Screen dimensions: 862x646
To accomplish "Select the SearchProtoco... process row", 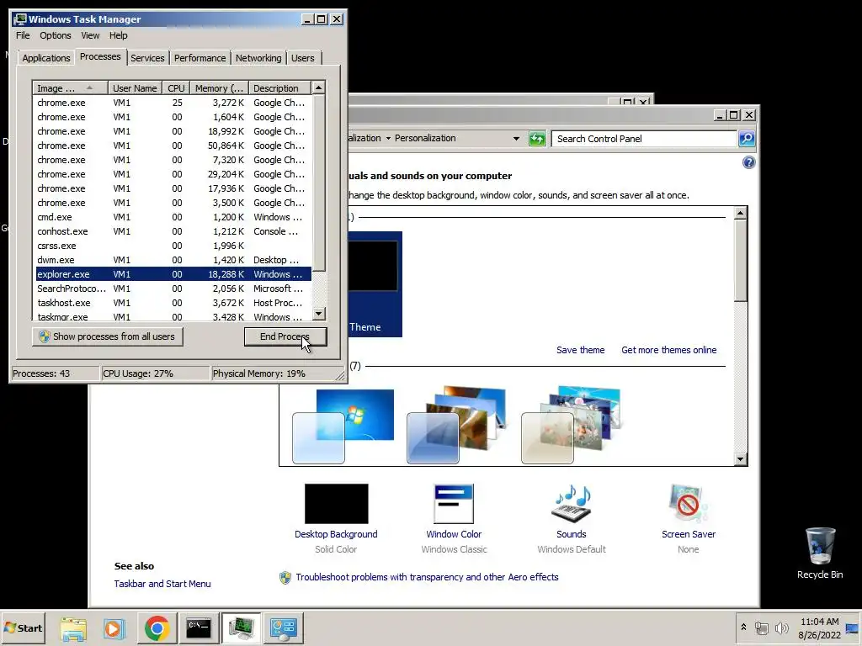I will 173,289.
